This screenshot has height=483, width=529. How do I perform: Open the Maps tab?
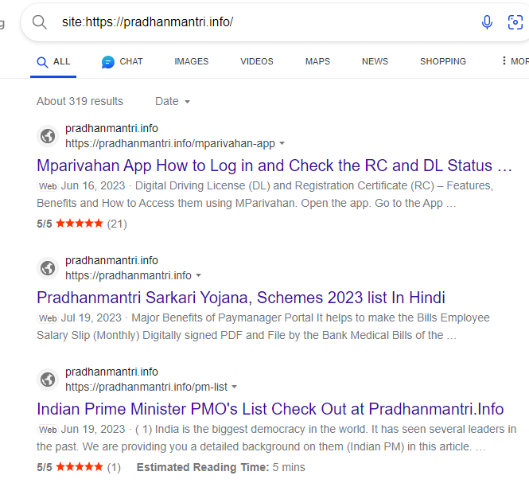(x=317, y=61)
